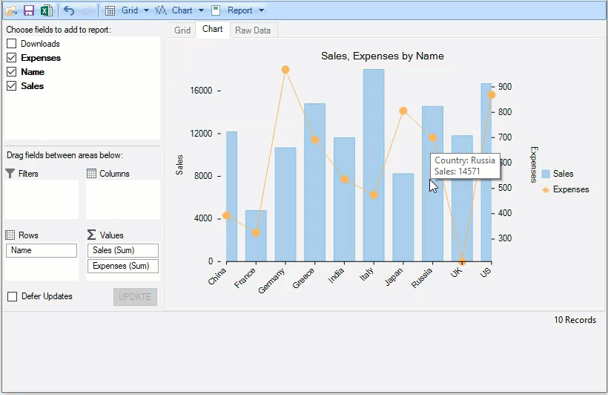The image size is (608, 395).
Task: Click the Open file folder icon
Action: point(11,10)
